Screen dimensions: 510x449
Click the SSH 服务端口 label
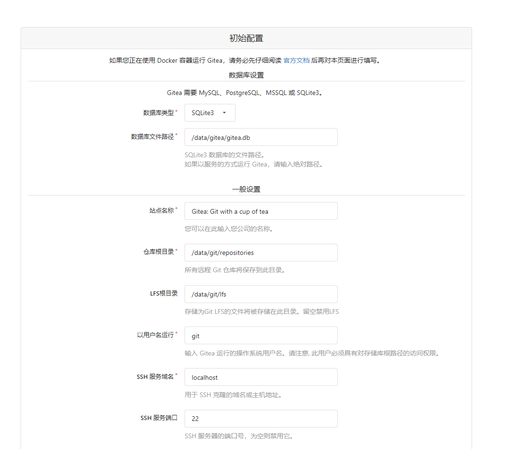point(159,418)
